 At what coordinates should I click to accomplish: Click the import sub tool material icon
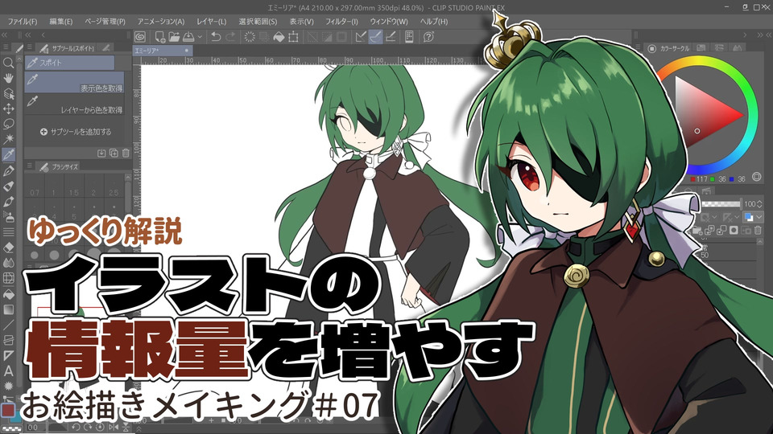pyautogui.click(x=101, y=153)
